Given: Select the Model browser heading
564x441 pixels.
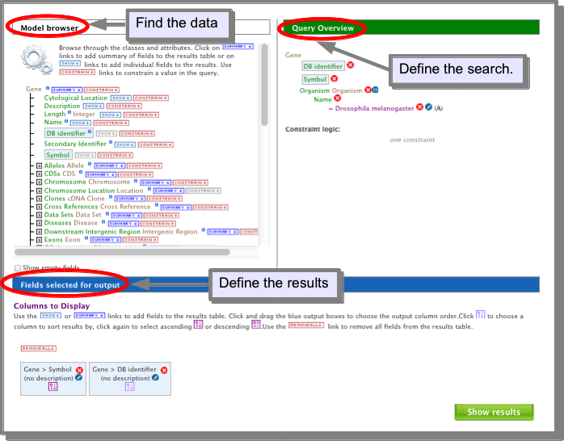Looking at the screenshot, I should [x=49, y=27].
